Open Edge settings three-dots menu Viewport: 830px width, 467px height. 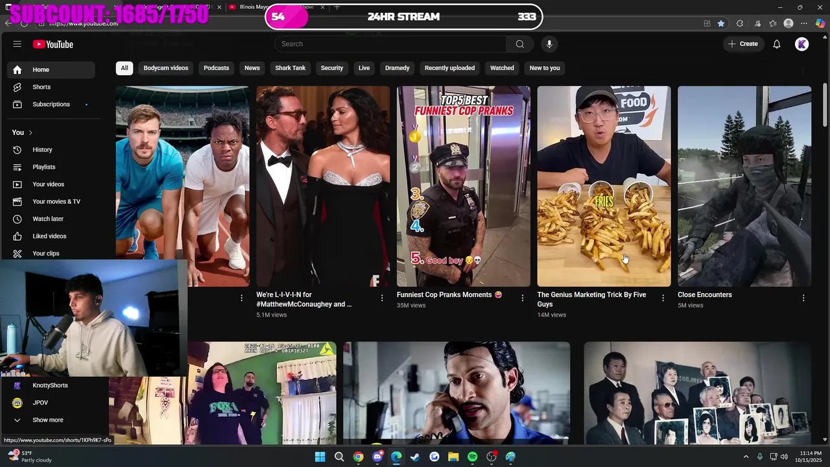[x=804, y=23]
